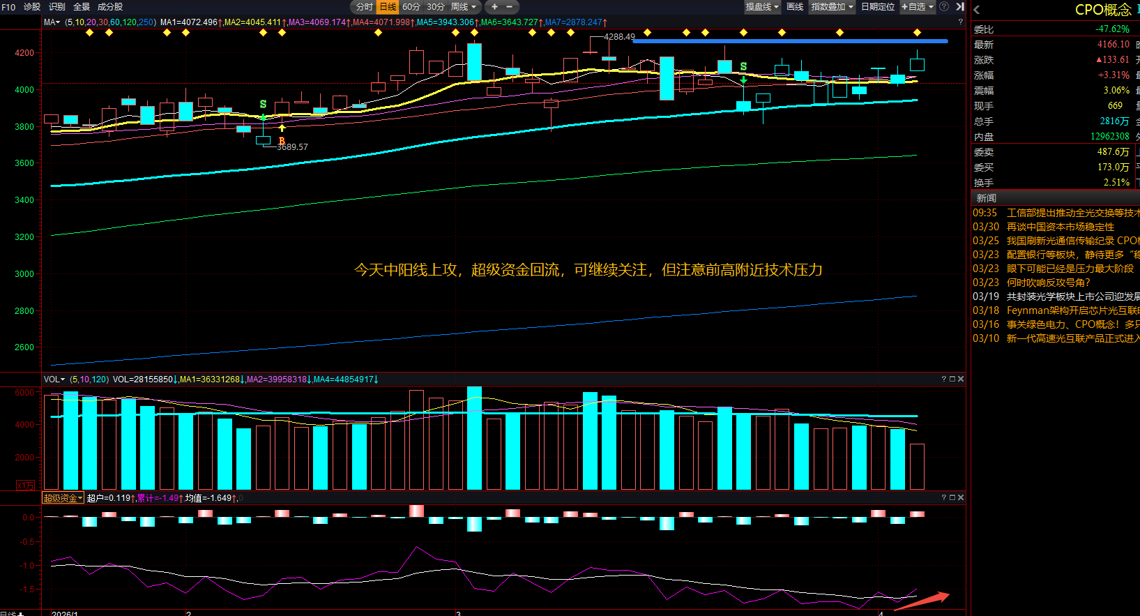Open the 操盘线 dropdown

point(762,7)
